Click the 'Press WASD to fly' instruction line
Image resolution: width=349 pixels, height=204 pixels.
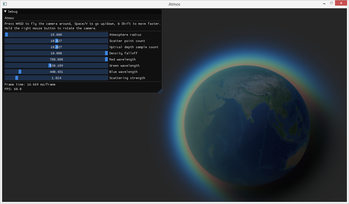pyautogui.click(x=82, y=24)
